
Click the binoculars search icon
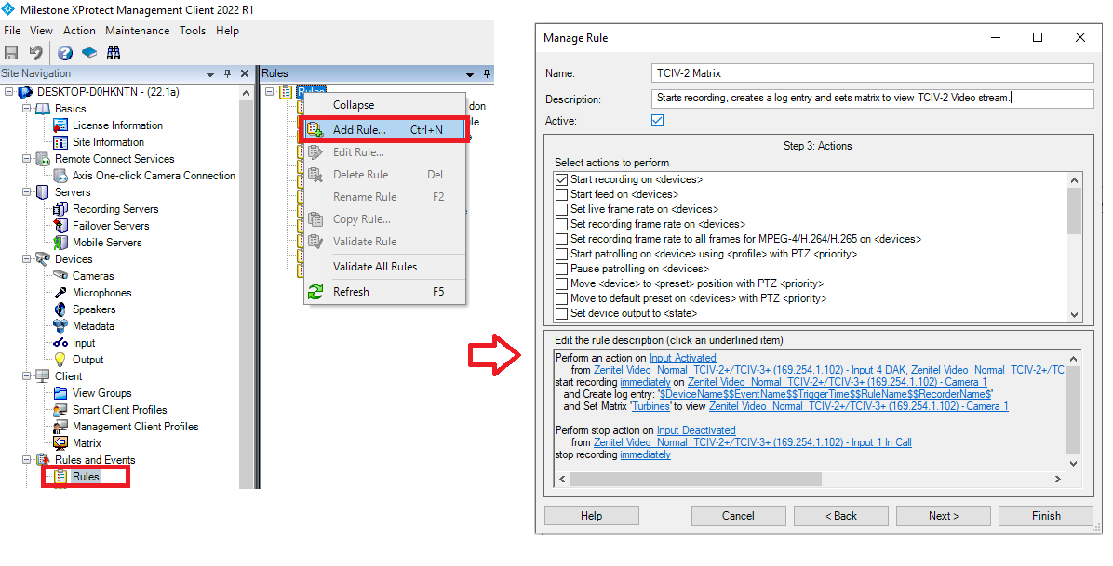[114, 52]
